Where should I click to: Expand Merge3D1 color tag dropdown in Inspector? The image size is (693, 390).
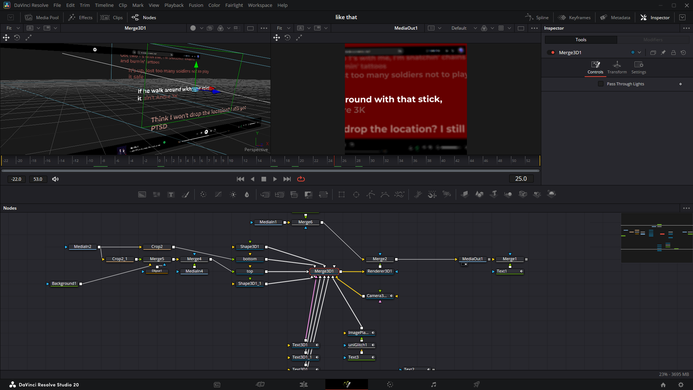tap(639, 52)
